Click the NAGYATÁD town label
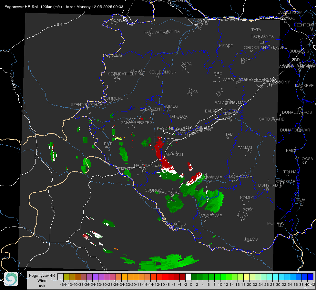This screenshot has height=290, width=316. pos(169,192)
